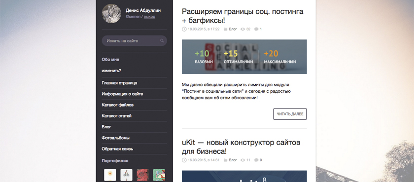
Task: Open first portfolio thumbnail with flower
Action: click(110, 175)
